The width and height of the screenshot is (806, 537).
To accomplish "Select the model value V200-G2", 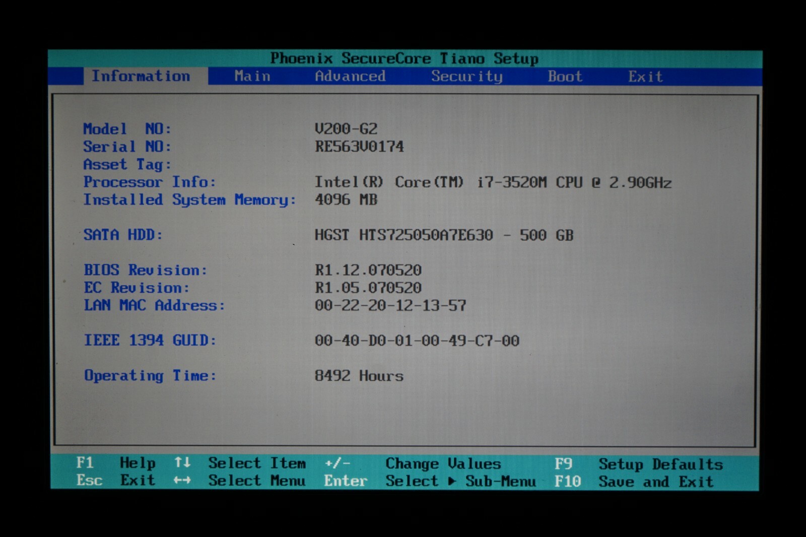I will coord(346,129).
